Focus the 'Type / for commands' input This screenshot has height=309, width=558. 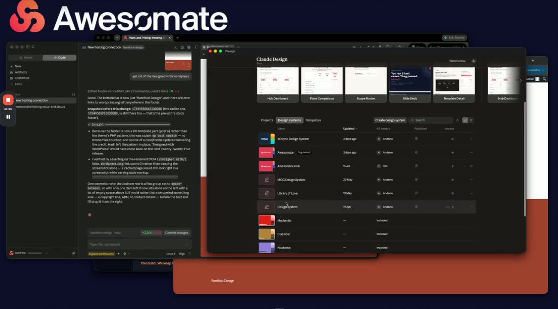139,244
